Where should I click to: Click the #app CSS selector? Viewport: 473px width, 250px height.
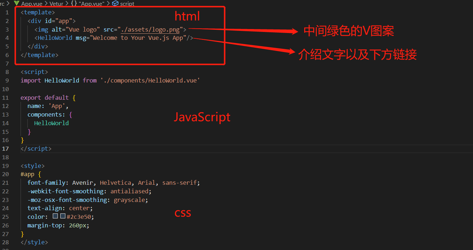click(27, 174)
